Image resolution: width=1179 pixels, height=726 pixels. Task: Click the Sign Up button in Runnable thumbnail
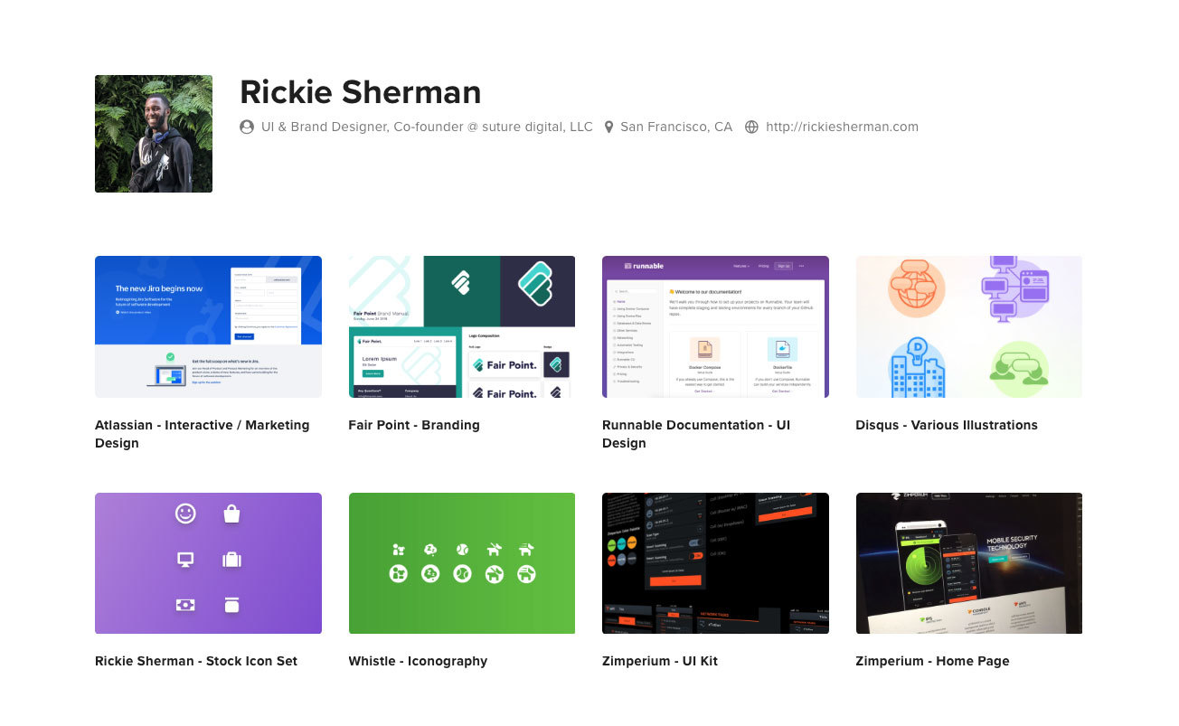pos(783,266)
